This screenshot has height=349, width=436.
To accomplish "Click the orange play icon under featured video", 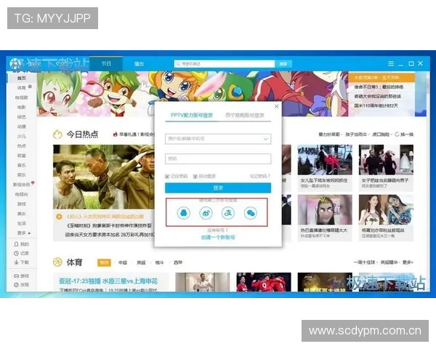I will pos(59,216).
